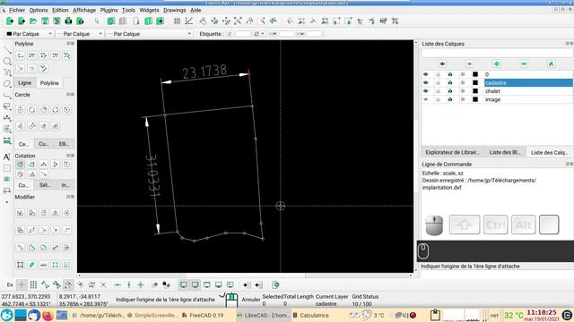574x322 pixels.
Task: Click the first Cercle panel tool icon
Action: (21, 109)
